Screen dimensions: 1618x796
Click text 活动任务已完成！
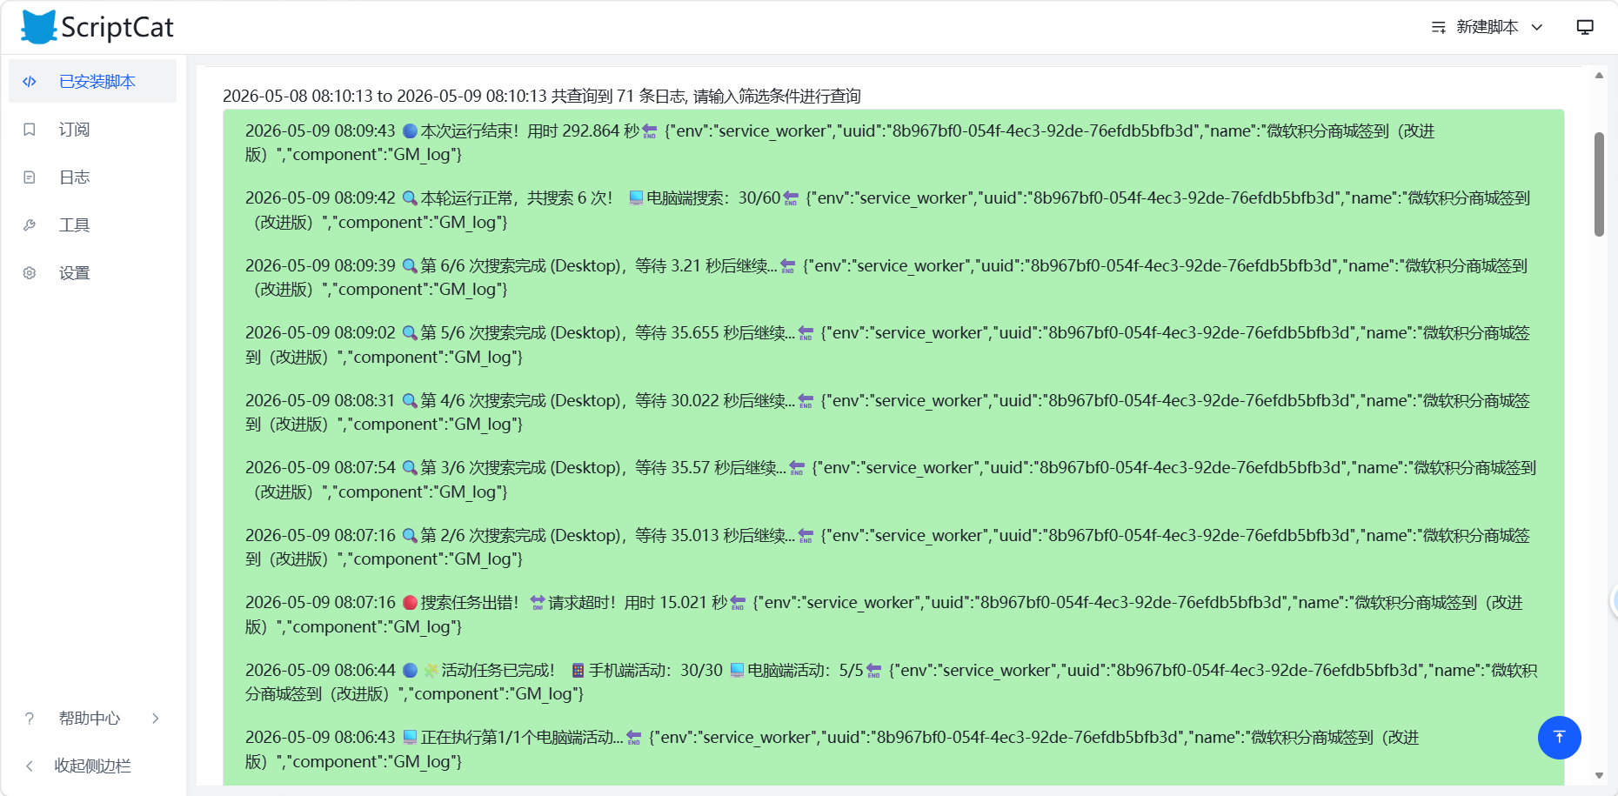(x=498, y=670)
